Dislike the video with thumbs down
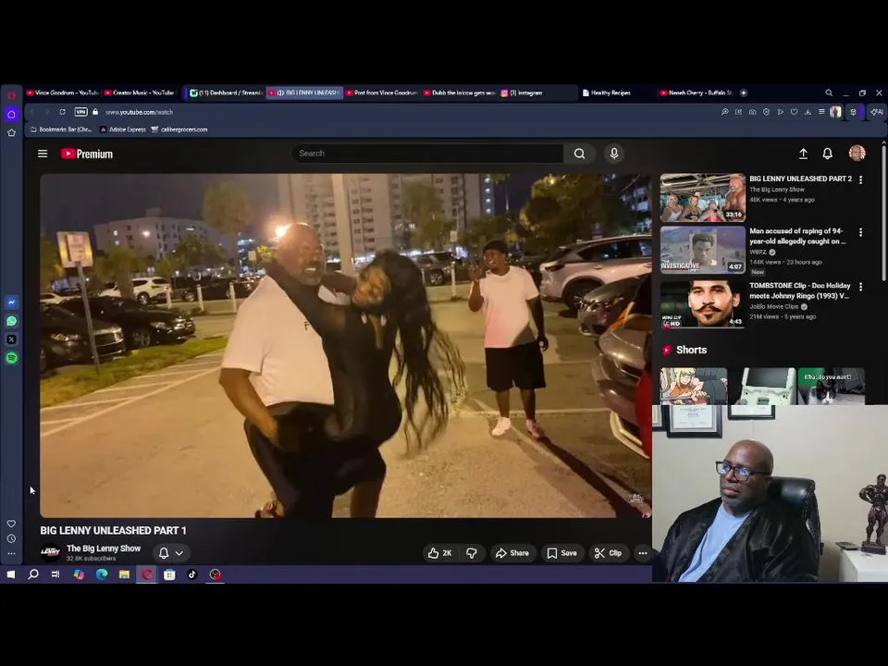Screen dimensions: 888x666 [x=471, y=553]
